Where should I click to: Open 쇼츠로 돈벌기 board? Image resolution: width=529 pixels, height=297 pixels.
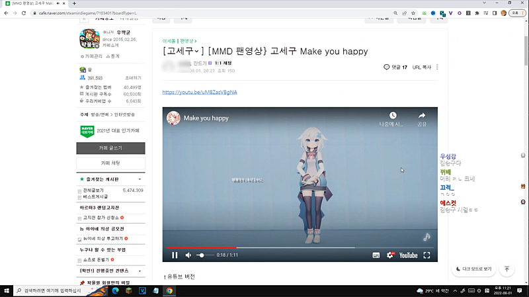click(x=96, y=260)
